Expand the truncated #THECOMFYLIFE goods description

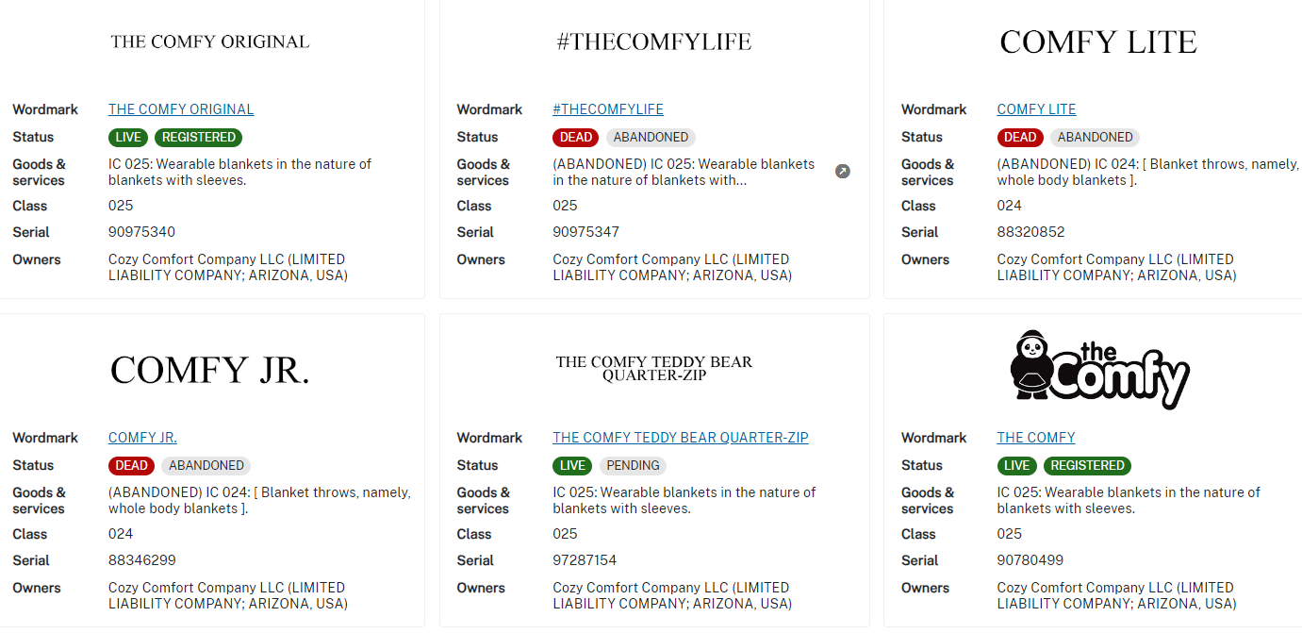842,172
